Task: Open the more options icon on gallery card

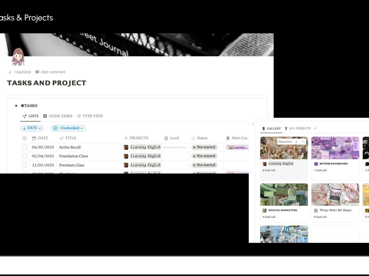Action: click(303, 142)
